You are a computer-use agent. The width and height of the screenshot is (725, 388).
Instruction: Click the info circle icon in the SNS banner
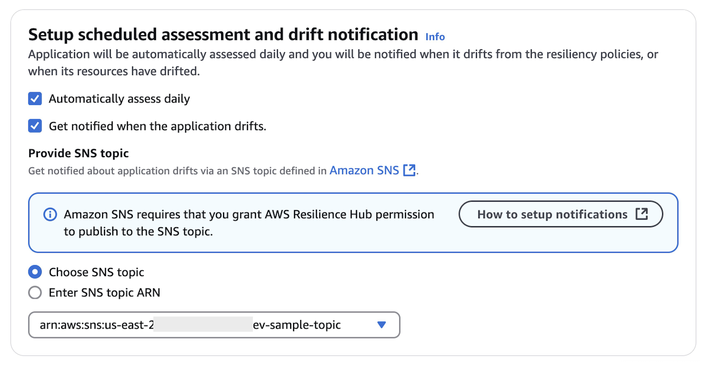point(50,214)
